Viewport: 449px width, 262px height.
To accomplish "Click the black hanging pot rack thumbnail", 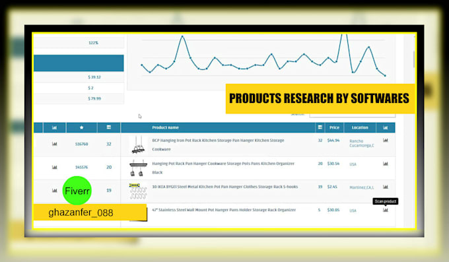I will click(138, 168).
